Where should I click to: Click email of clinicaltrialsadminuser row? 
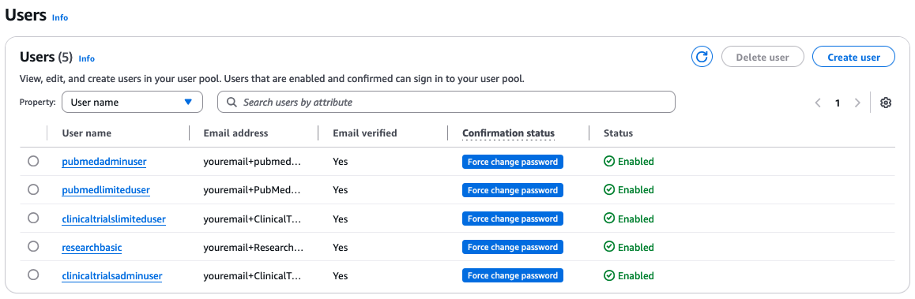tap(252, 275)
